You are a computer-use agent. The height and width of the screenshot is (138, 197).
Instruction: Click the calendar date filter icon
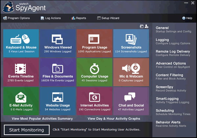142,26
